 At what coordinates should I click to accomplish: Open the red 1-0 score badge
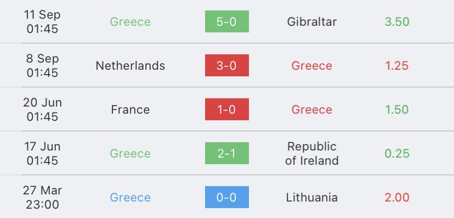coord(226,109)
